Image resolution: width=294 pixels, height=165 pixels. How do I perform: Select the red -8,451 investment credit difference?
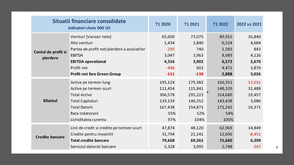click(255, 134)
